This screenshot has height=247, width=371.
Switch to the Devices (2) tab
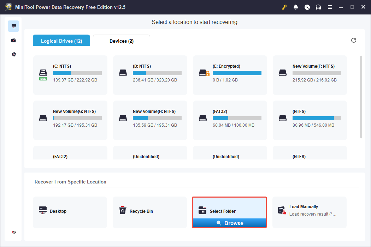(x=122, y=41)
